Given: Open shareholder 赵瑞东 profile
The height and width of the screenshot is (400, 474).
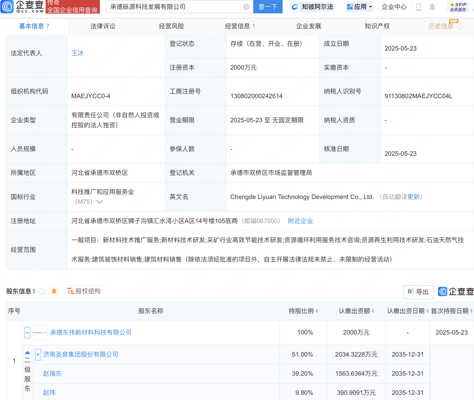Looking at the screenshot, I should [x=52, y=374].
